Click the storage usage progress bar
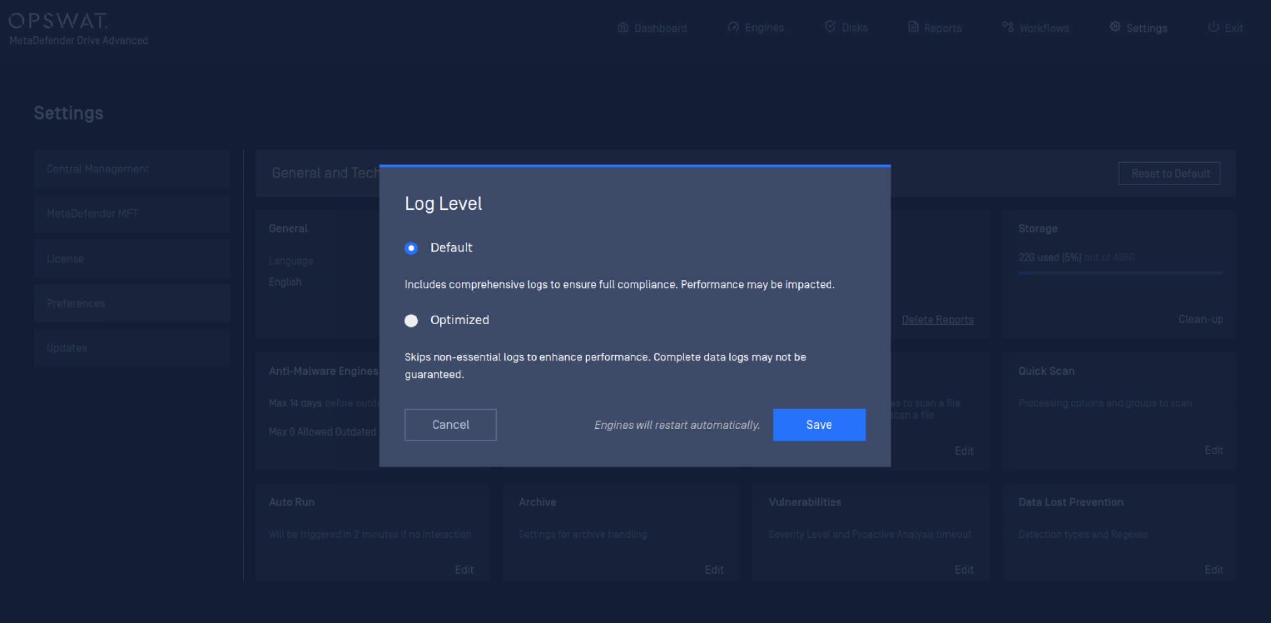The width and height of the screenshot is (1271, 623). (1120, 273)
